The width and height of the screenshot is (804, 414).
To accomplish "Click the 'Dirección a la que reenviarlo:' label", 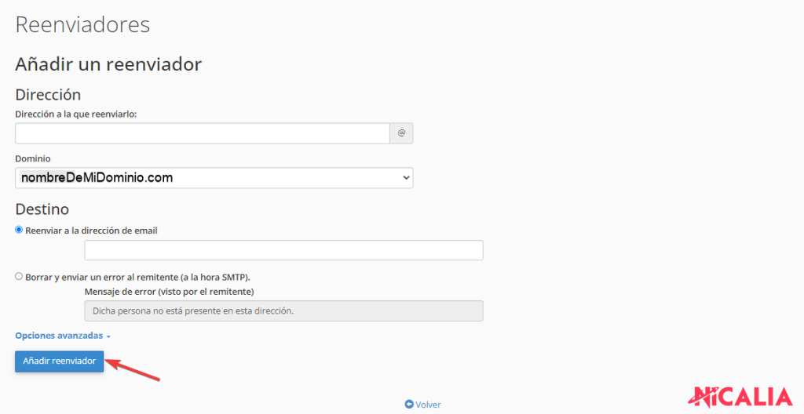I will pos(76,114).
